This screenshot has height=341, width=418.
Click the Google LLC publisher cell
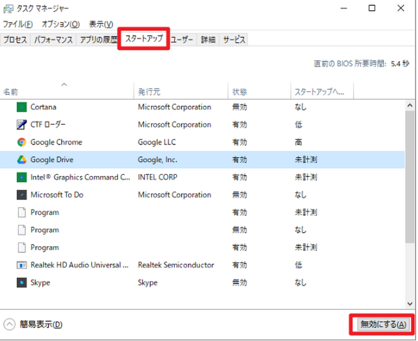[x=157, y=142]
